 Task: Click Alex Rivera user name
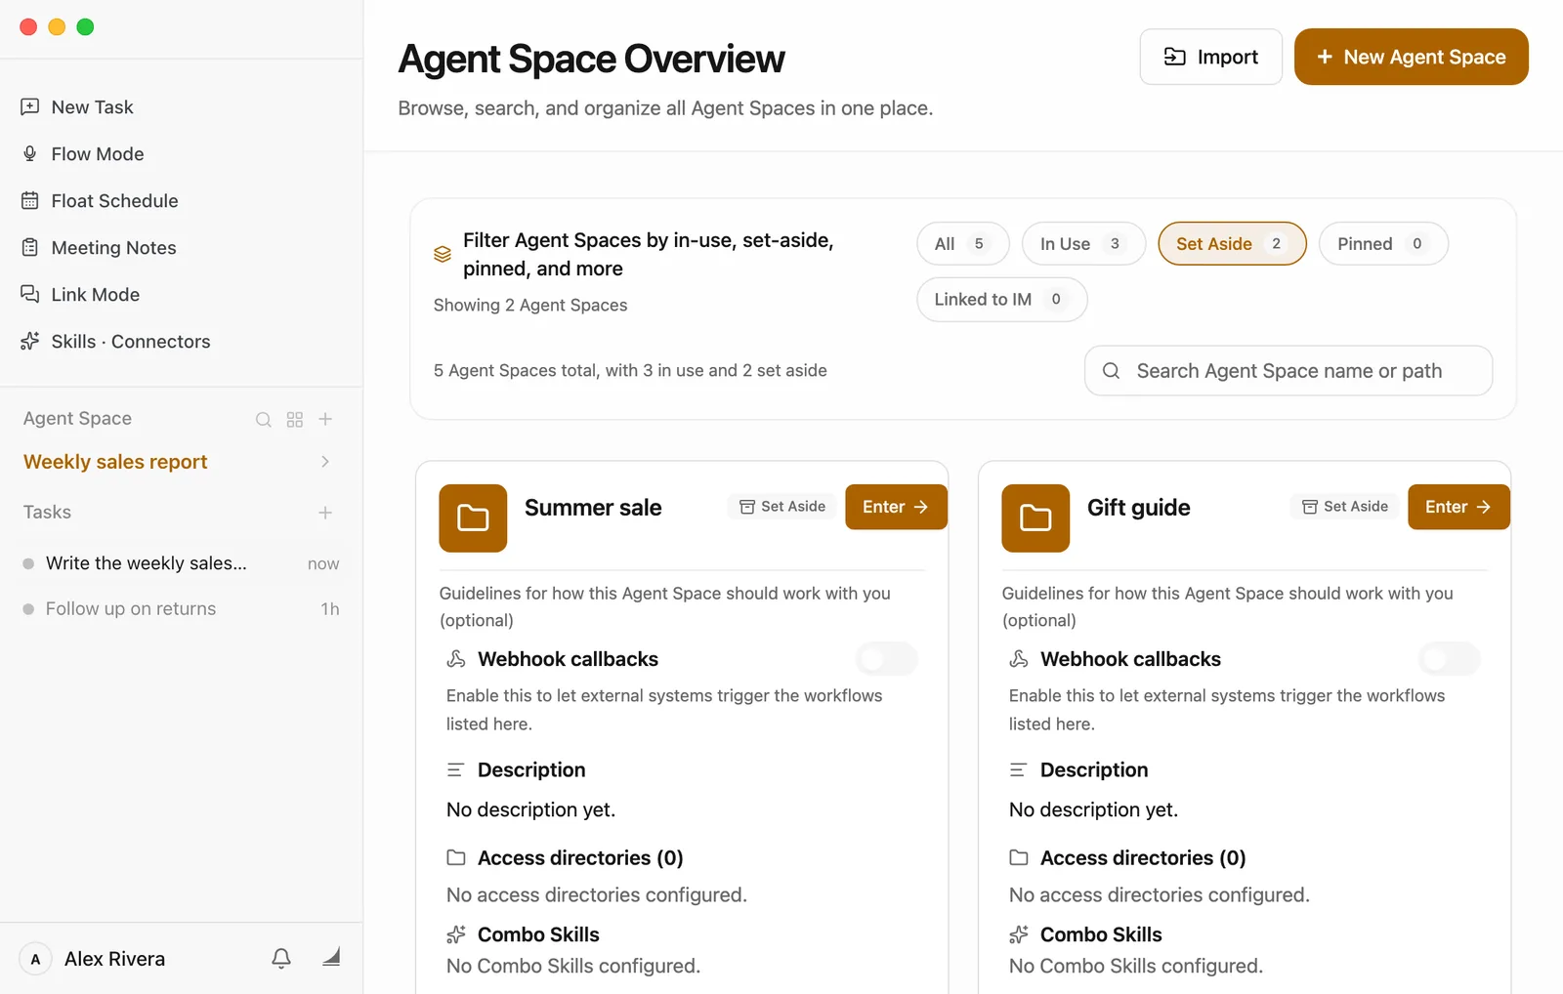click(x=114, y=959)
